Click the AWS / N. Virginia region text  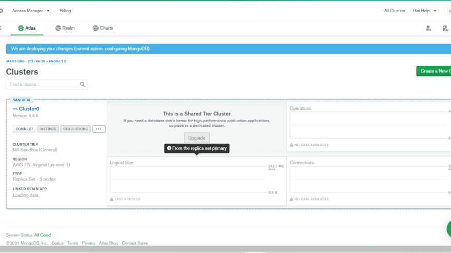click(41, 165)
